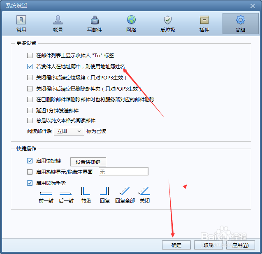Open the 帐号 account person icon
This screenshot has width=262, height=254.
tap(58, 20)
